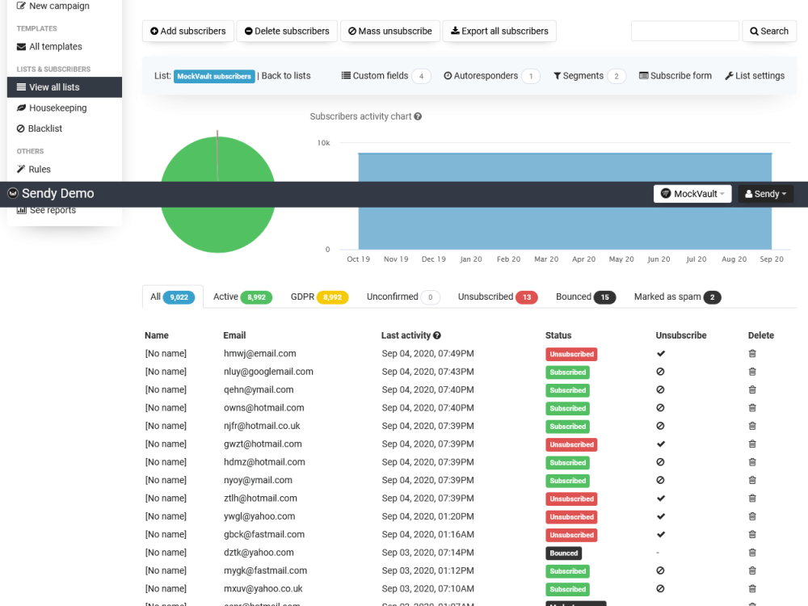808x606 pixels.
Task: Click trash icon for qehn@ymail.com
Action: click(x=752, y=389)
